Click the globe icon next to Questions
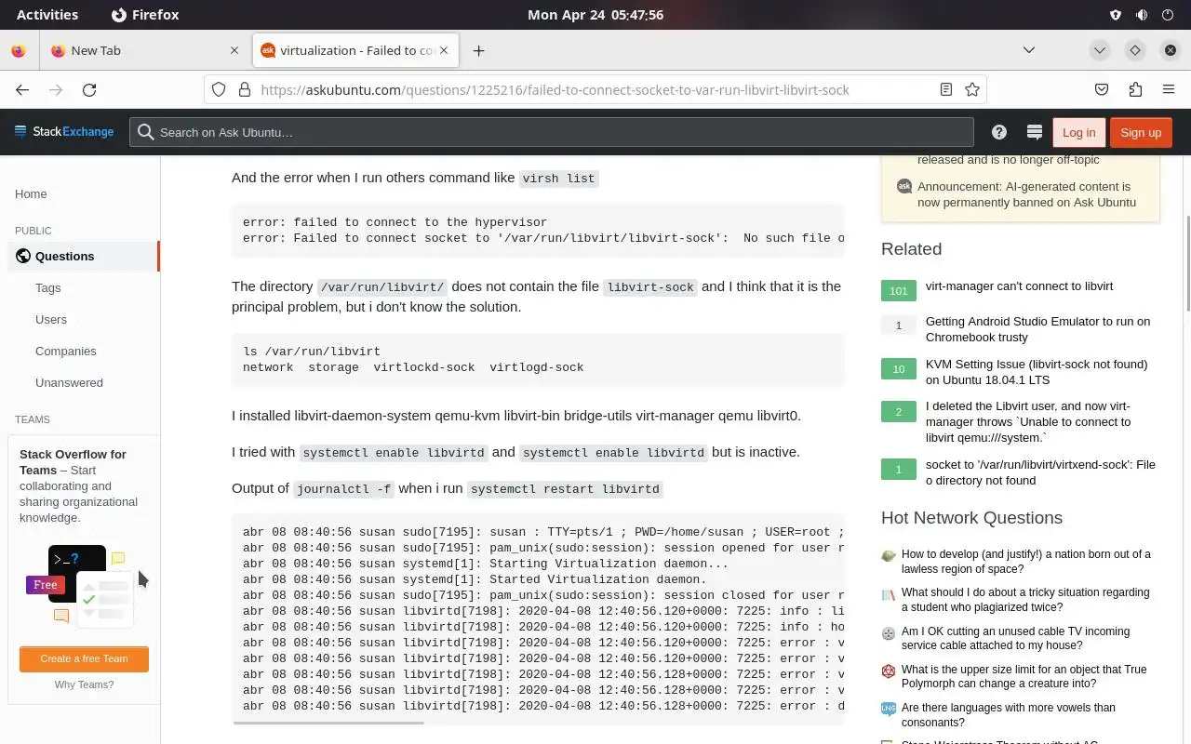Image resolution: width=1191 pixels, height=744 pixels. 23,256
